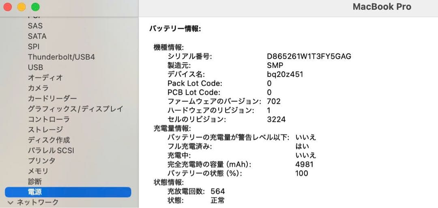Select the highlighted 電源 sidebar entry
The height and width of the screenshot is (208, 438).
68,192
